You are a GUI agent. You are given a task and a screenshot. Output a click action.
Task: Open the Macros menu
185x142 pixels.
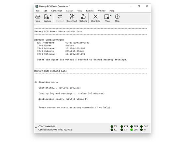point(70,11)
